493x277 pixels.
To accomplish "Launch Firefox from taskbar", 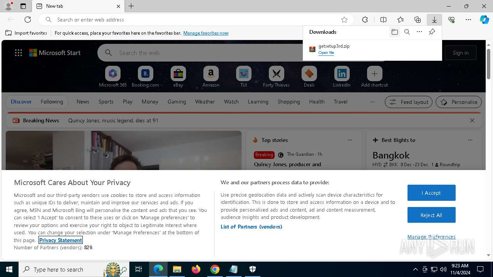I will (196, 269).
